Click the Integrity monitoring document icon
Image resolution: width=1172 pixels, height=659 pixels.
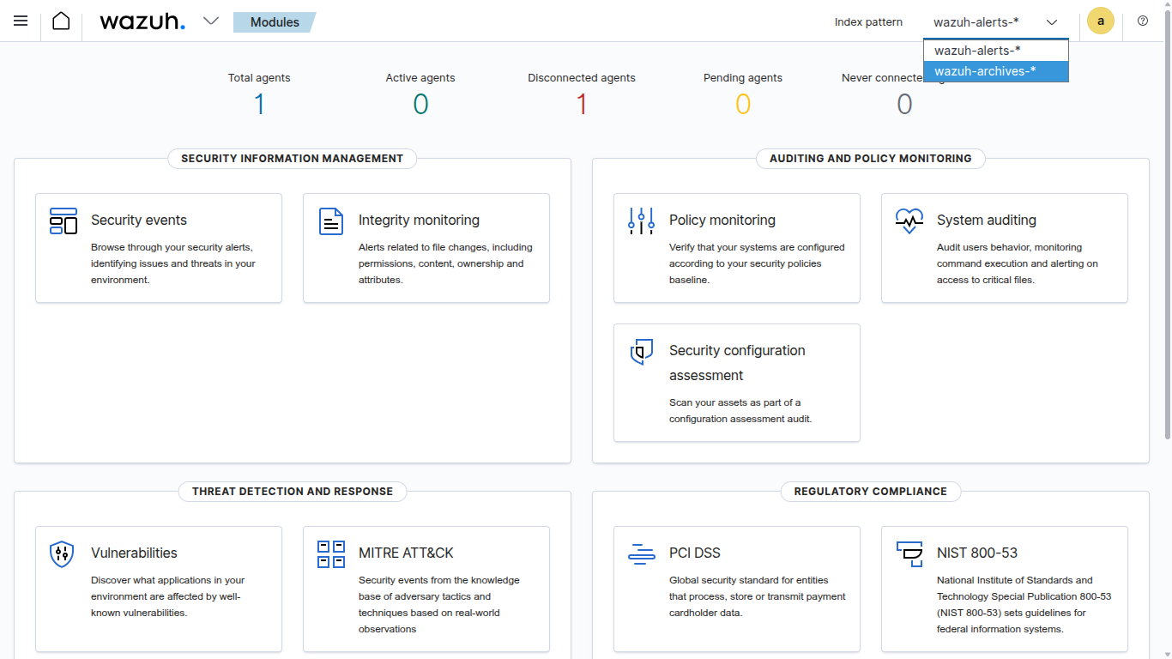click(331, 221)
